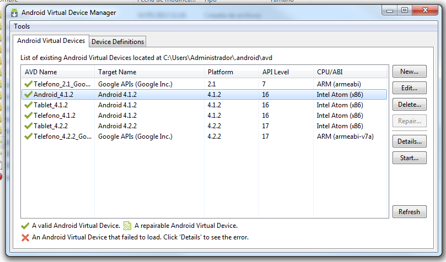446x262 pixels.
Task: Click the repairable device legend icon
Action: [x=127, y=226]
